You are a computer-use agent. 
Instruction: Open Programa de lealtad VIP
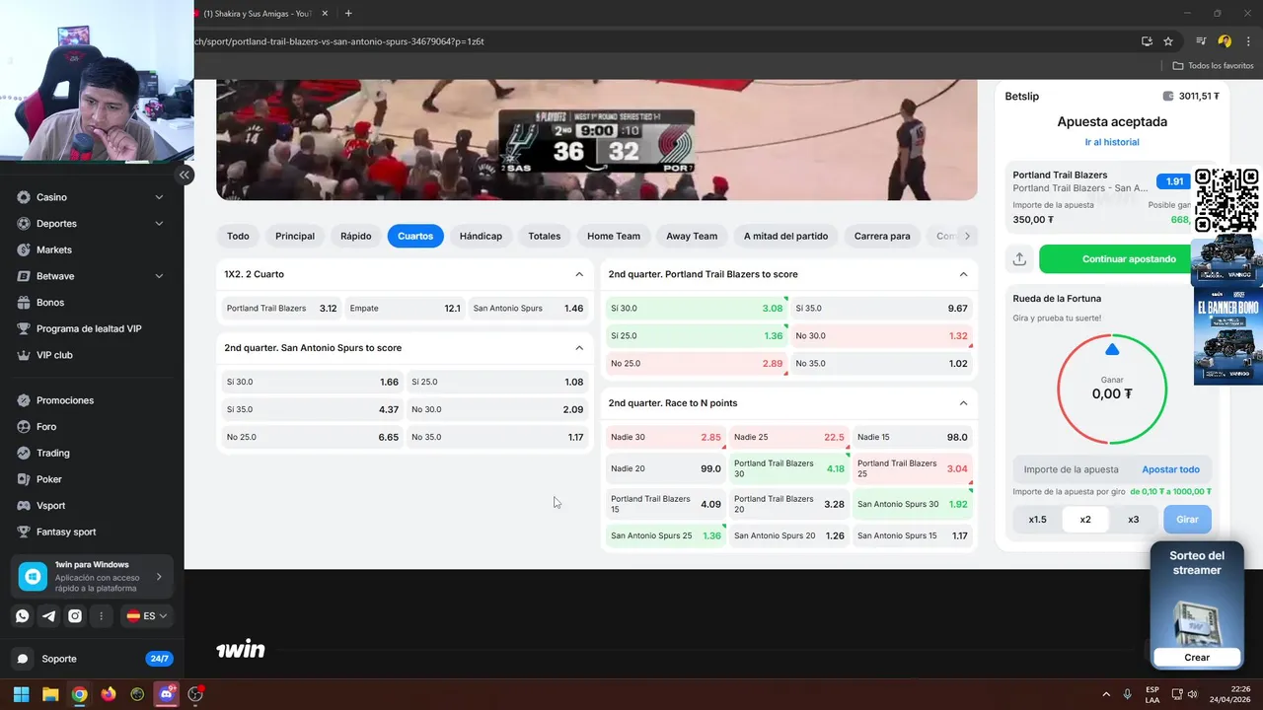(88, 328)
